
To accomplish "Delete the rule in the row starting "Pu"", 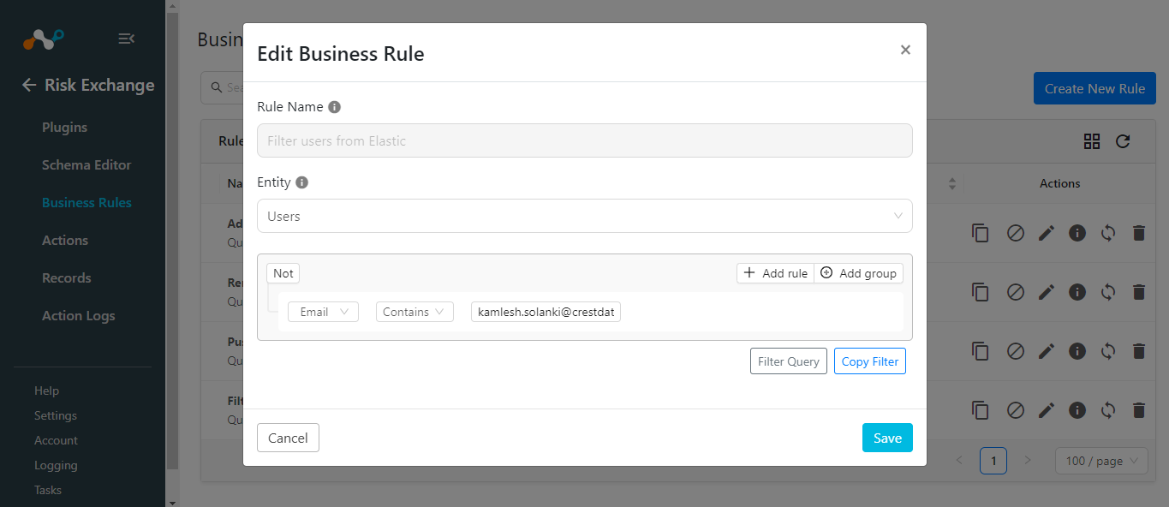I will [x=1139, y=351].
